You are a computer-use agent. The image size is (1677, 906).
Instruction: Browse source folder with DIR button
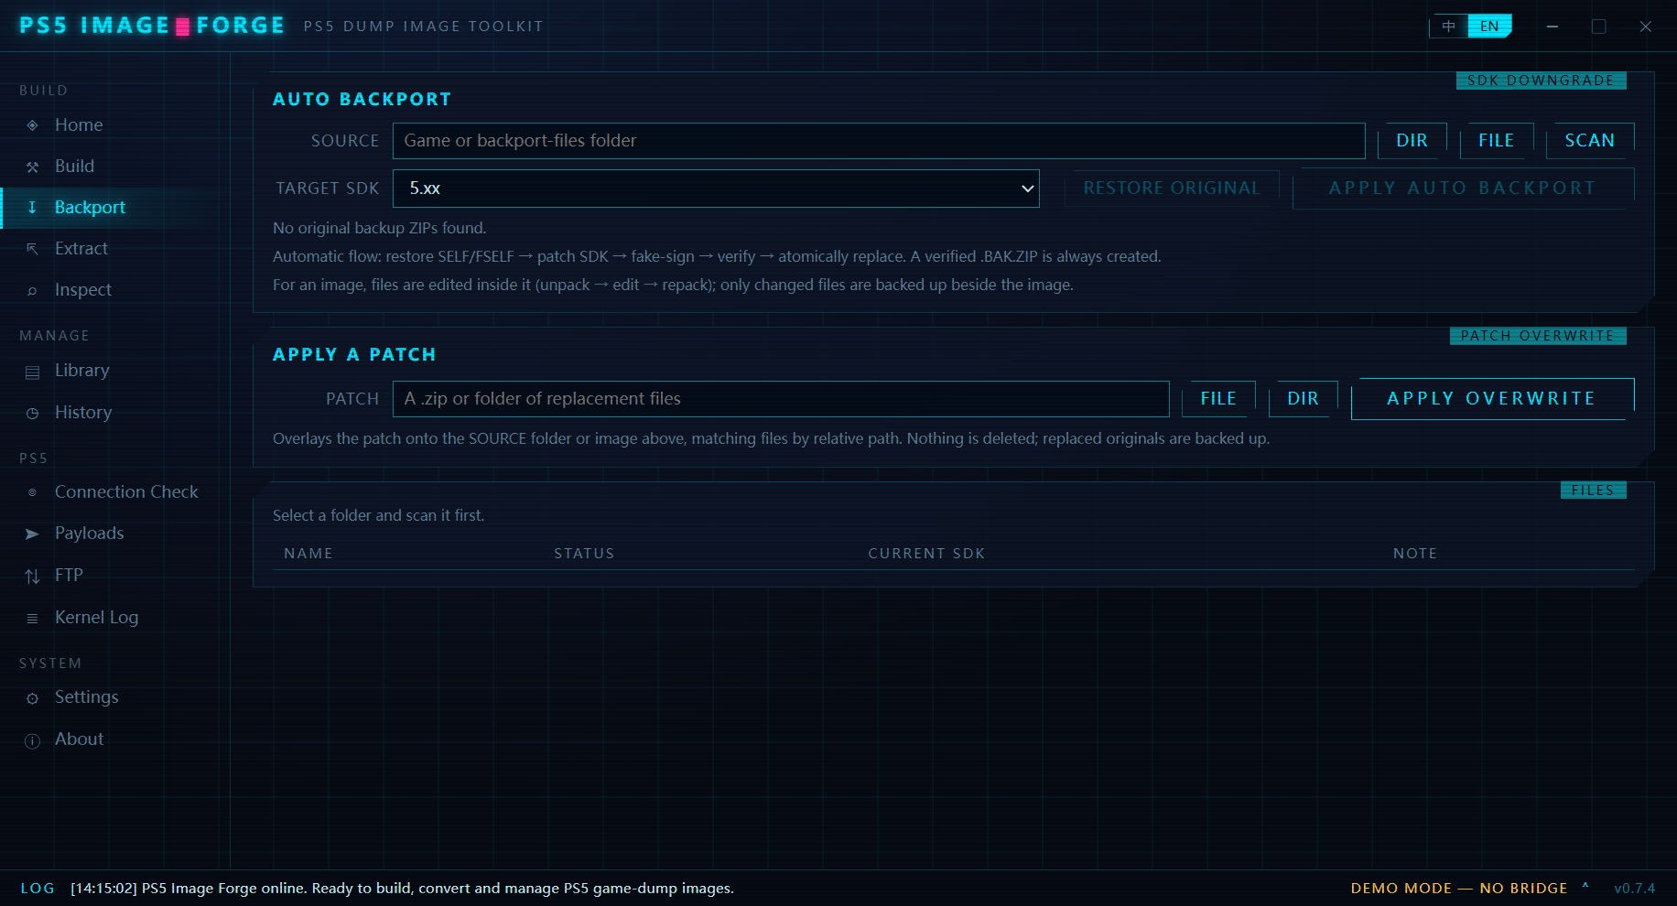[1412, 141]
